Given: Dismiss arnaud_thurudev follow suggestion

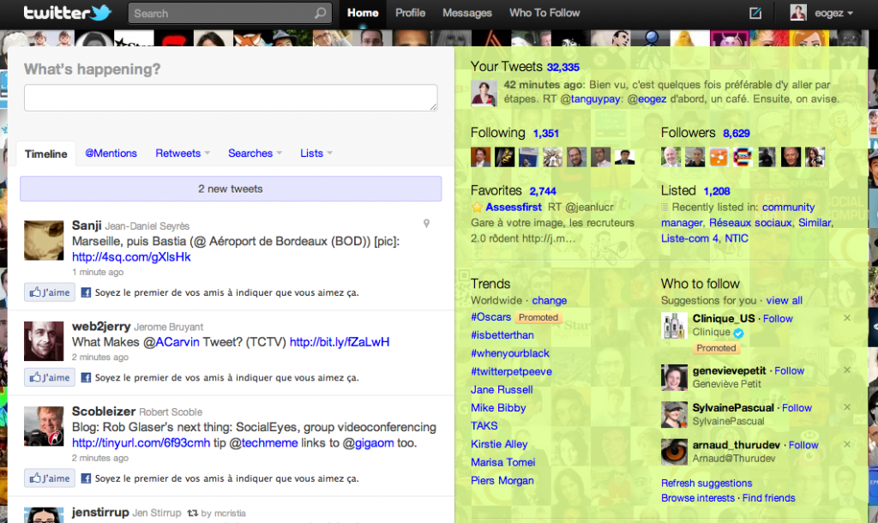Looking at the screenshot, I should click(x=847, y=444).
